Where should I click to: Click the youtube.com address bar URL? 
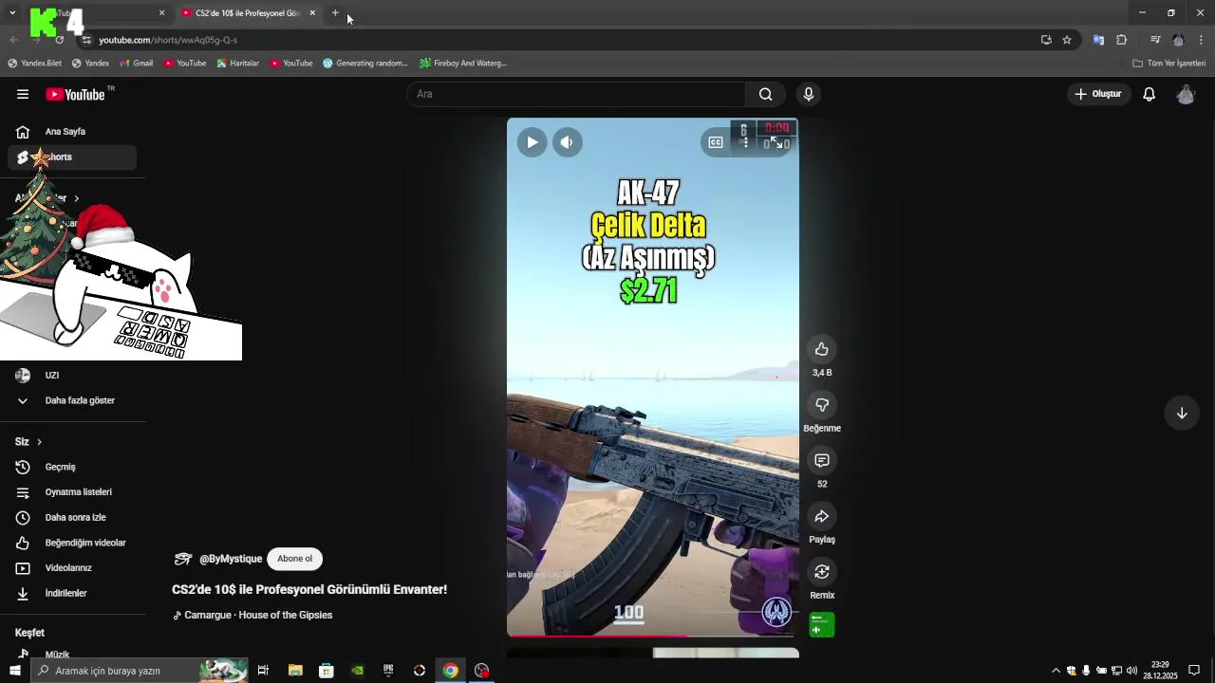(x=168, y=40)
